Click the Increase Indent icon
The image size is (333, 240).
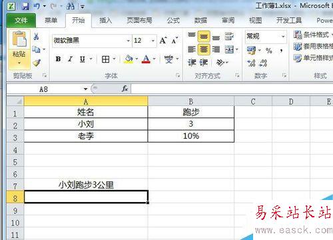point(204,63)
